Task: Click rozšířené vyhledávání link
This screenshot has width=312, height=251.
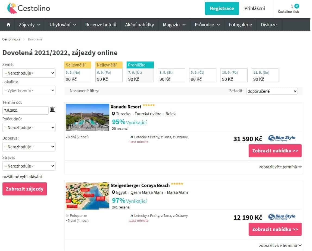Action: click(22, 177)
